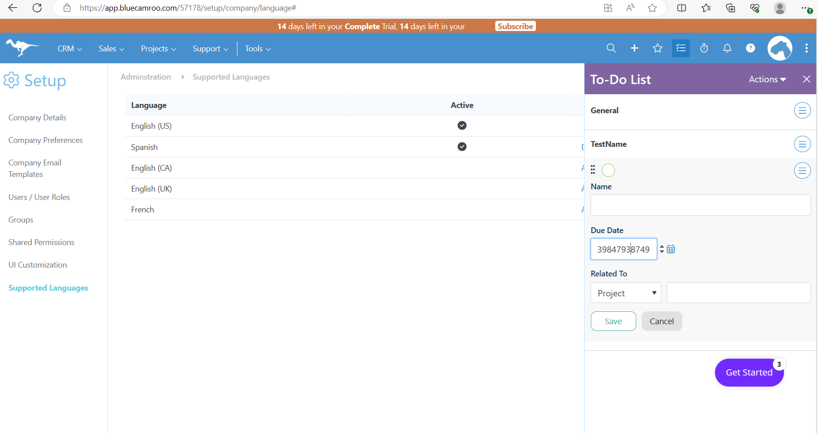Open the Project related-to dropdown
This screenshot has height=433, width=818.
tap(626, 293)
